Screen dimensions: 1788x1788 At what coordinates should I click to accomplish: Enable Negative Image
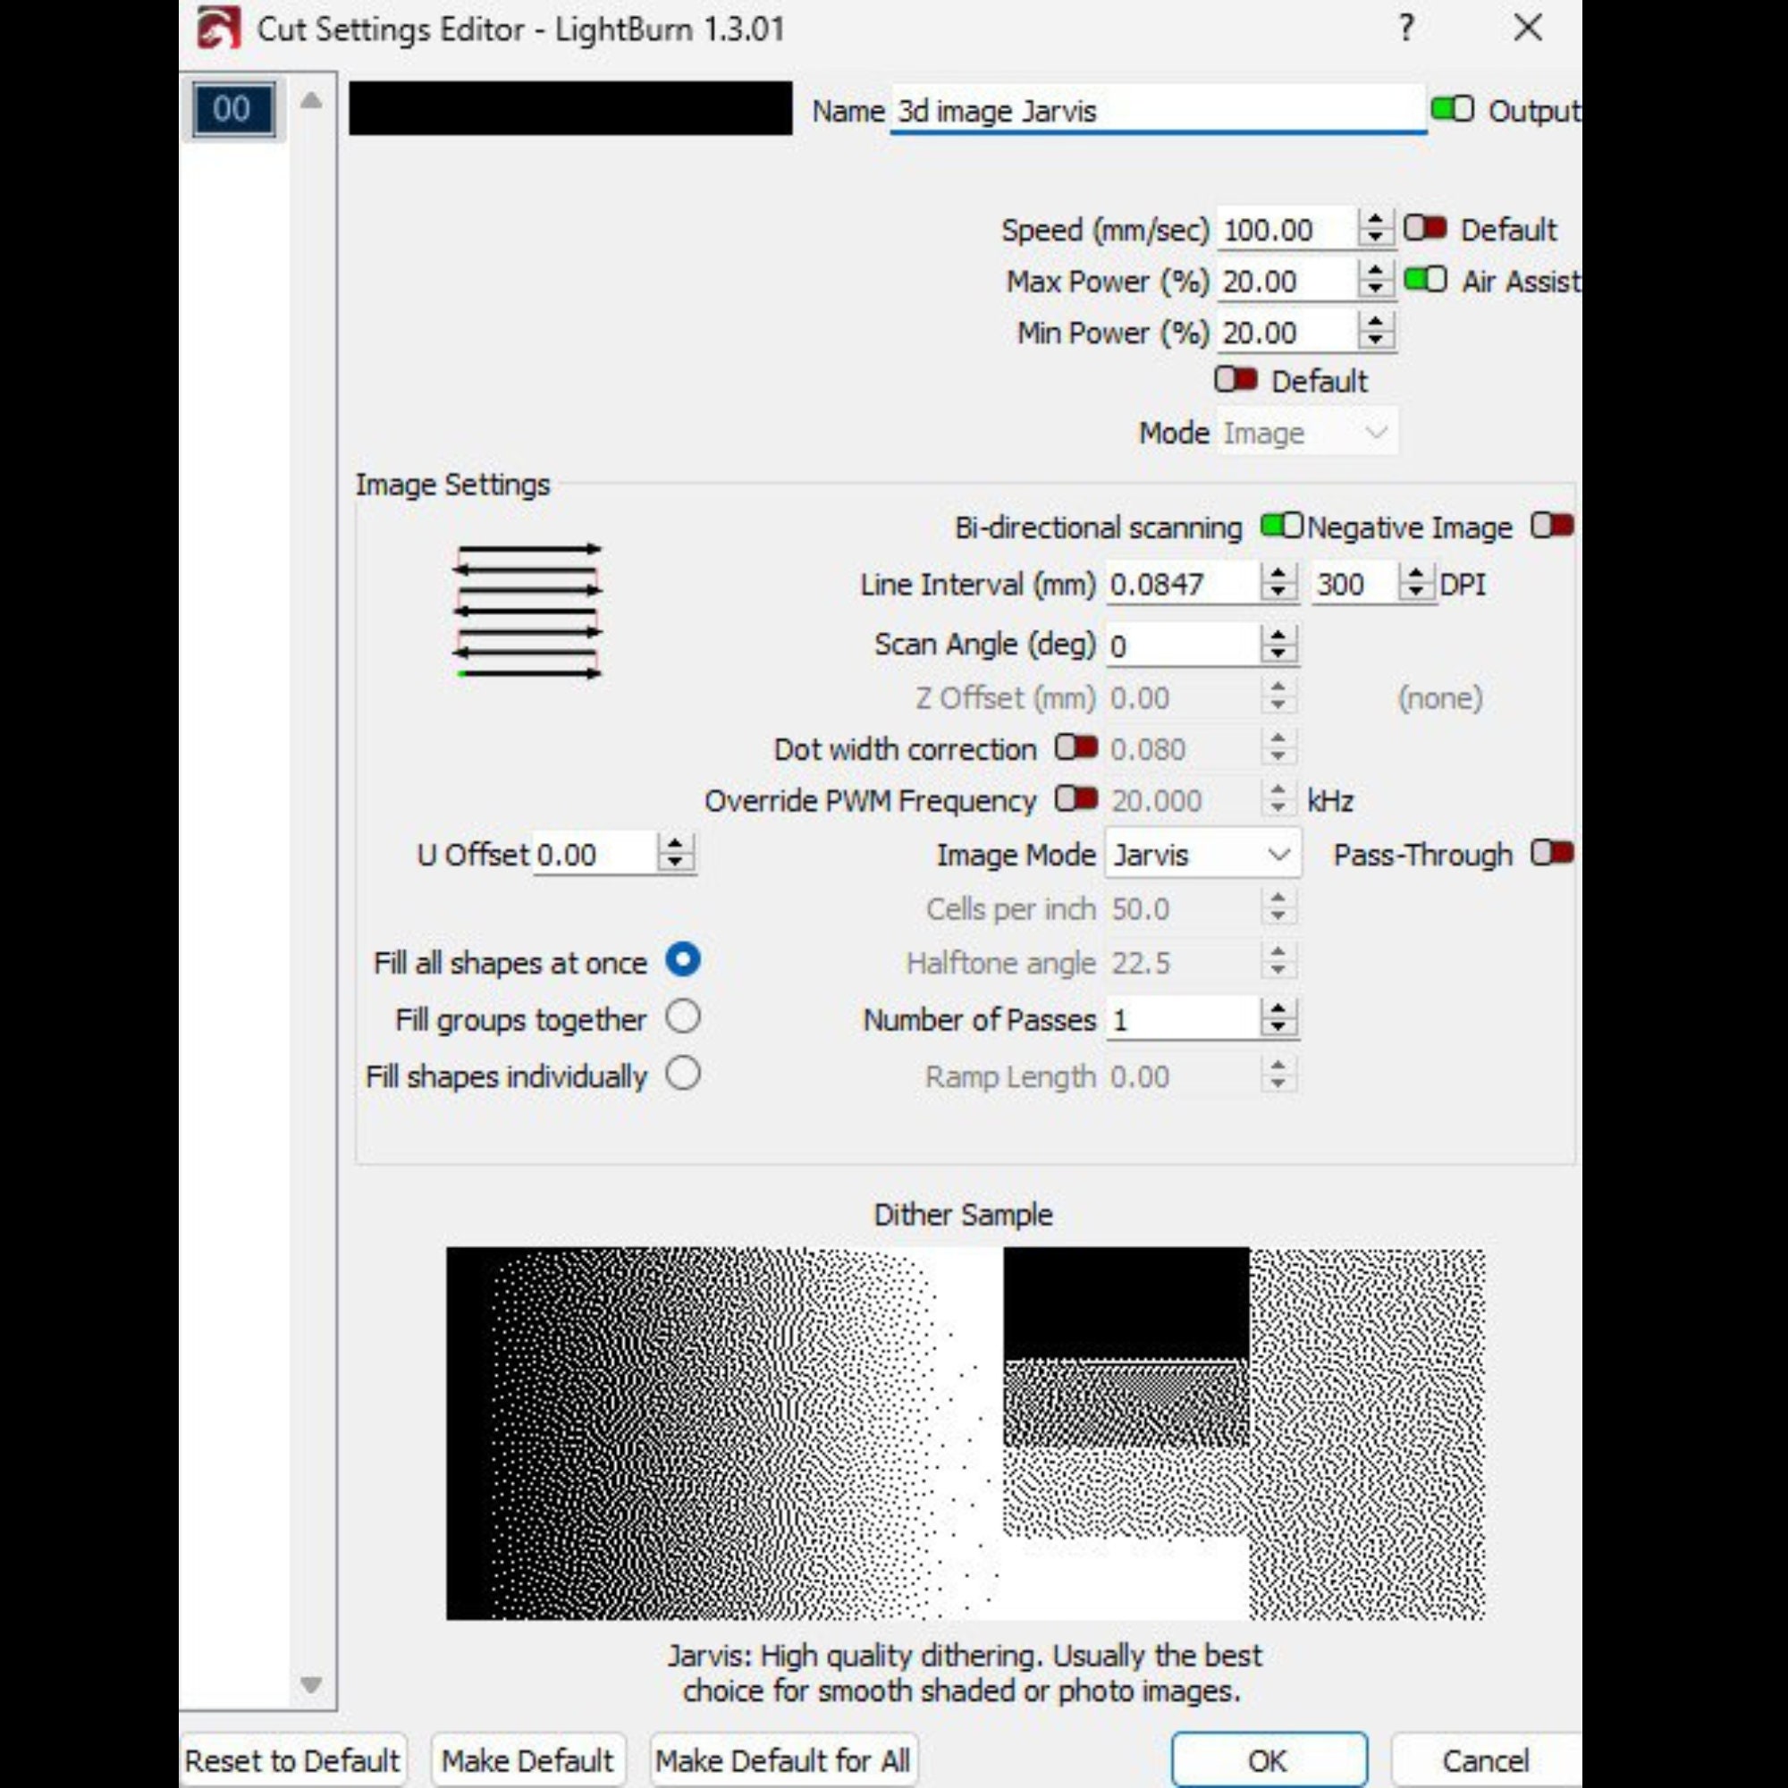pos(1551,526)
